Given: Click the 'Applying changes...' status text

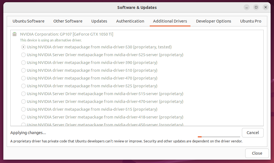Looking at the screenshot, I should pyautogui.click(x=28, y=133).
